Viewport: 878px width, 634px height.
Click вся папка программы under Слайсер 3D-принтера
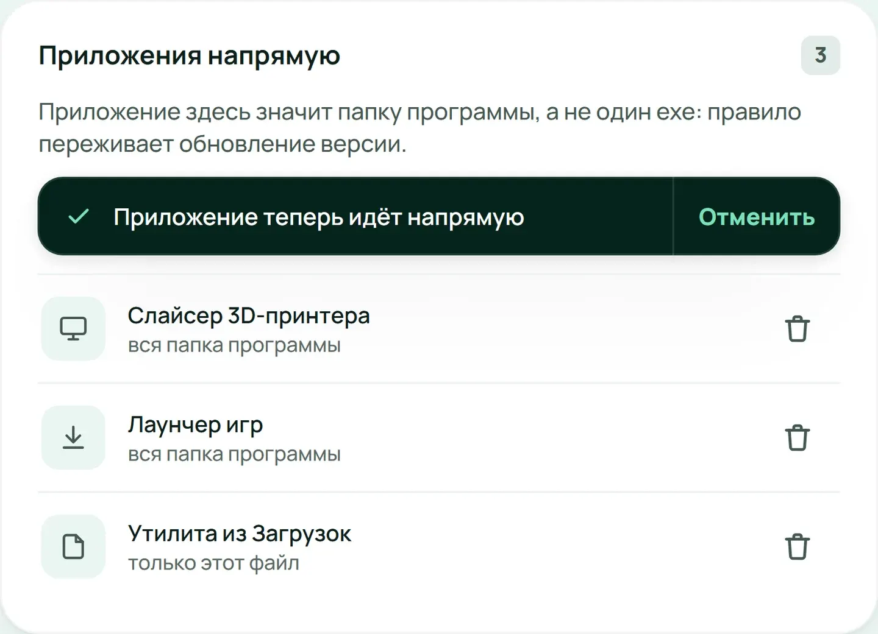click(x=234, y=345)
